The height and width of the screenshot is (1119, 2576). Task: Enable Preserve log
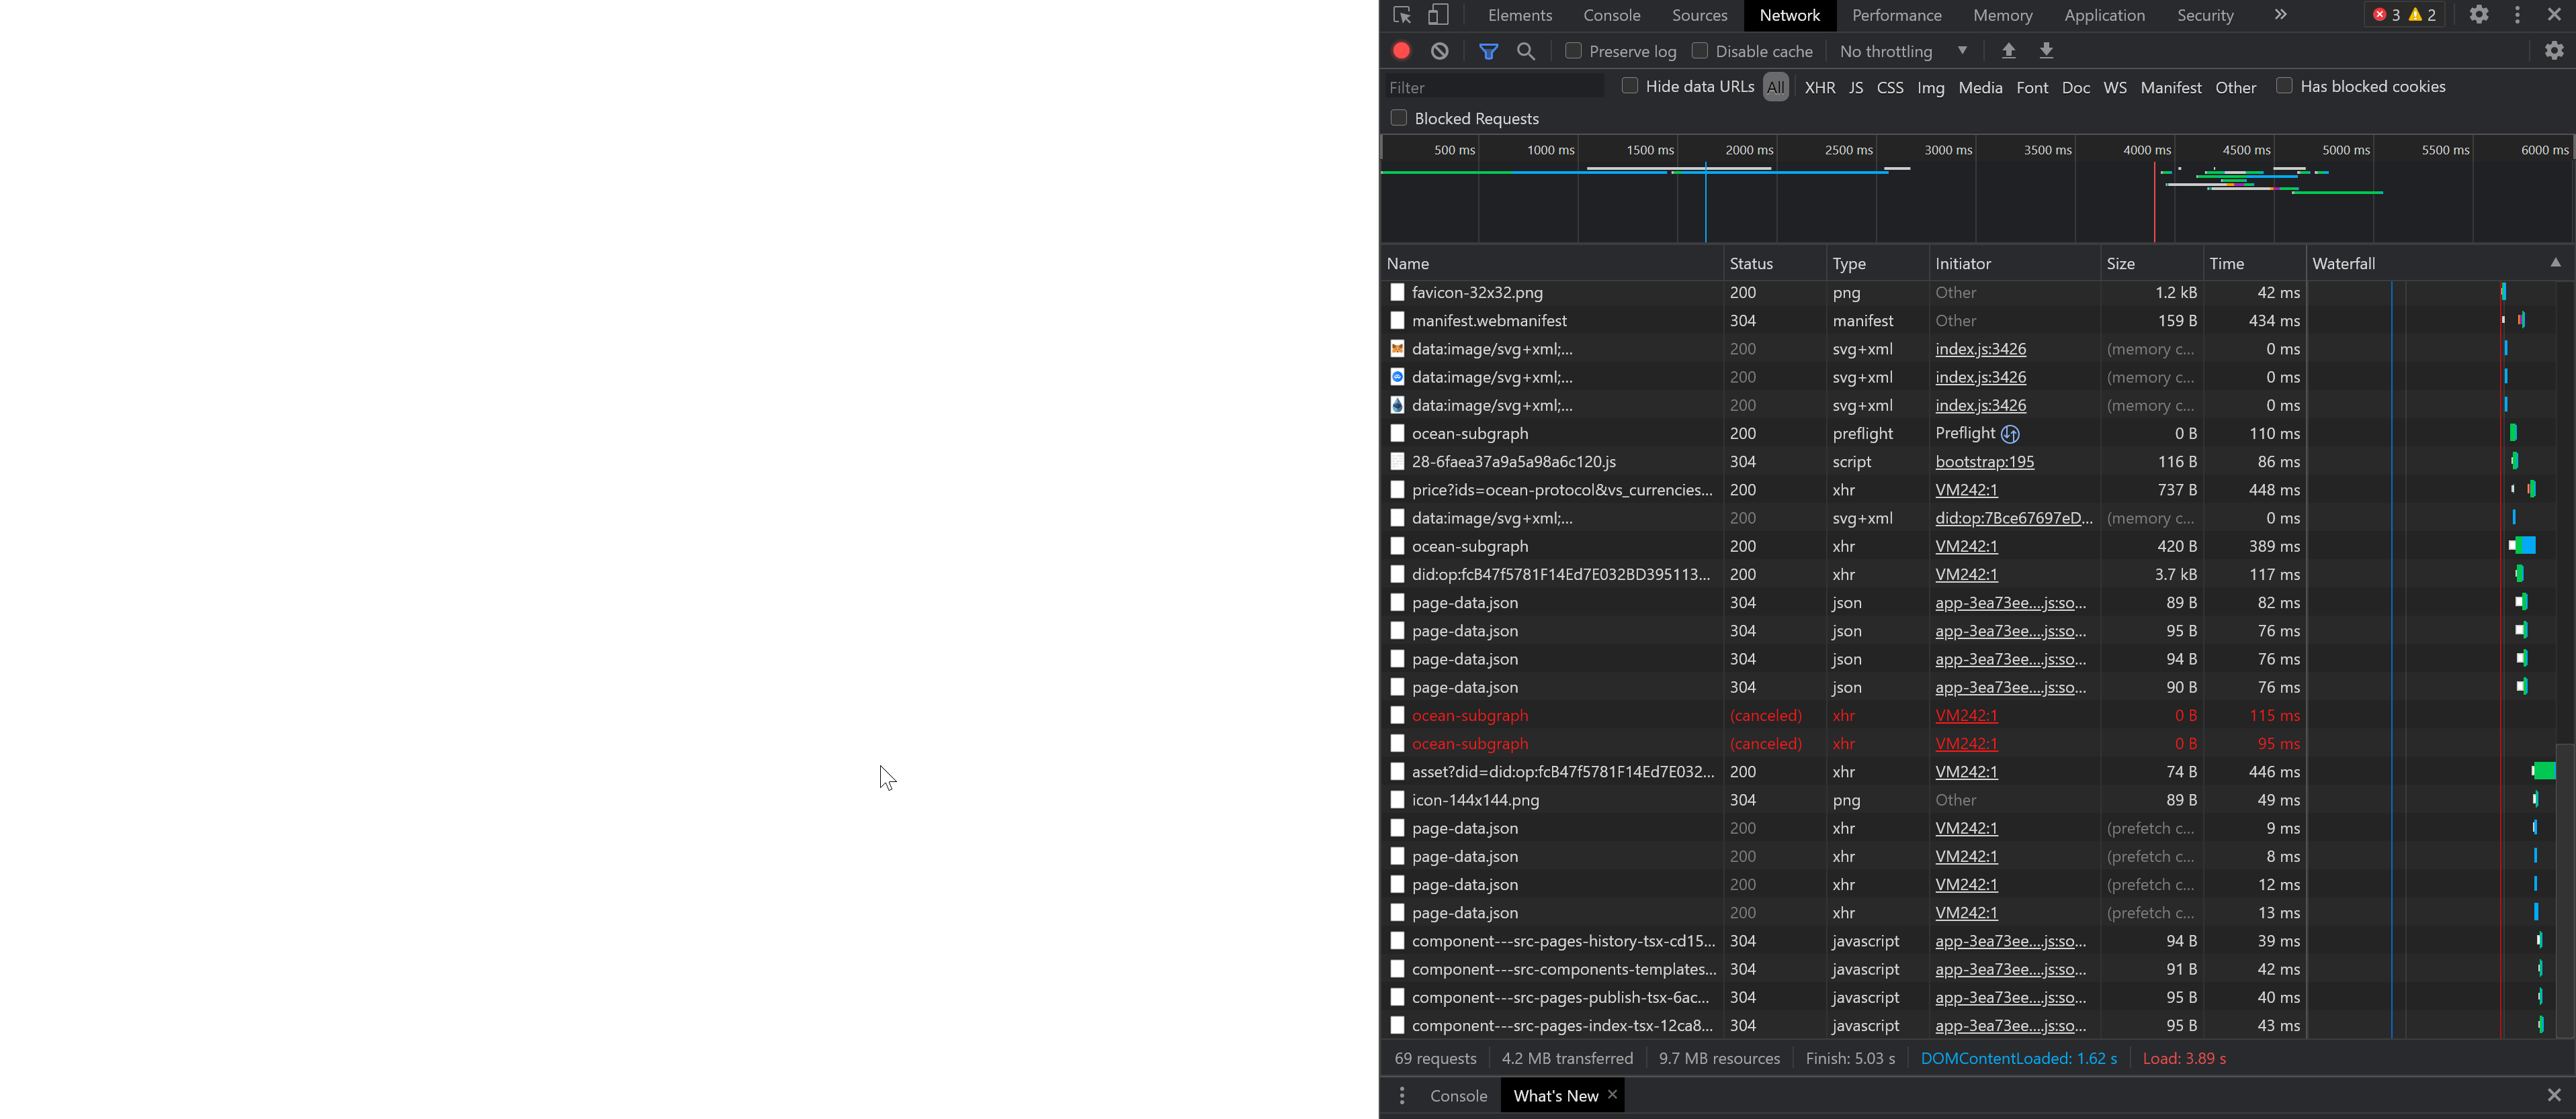click(1572, 51)
